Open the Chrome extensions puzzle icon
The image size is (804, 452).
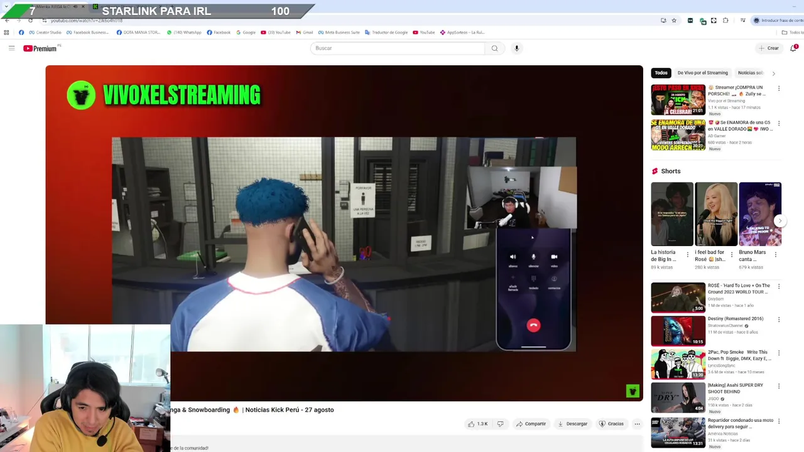725,21
